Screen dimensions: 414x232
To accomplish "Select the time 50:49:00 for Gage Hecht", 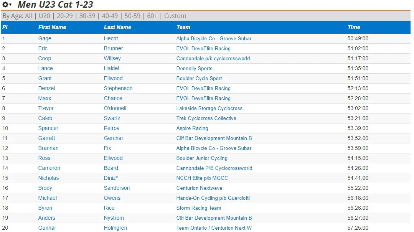I will pos(358,38).
